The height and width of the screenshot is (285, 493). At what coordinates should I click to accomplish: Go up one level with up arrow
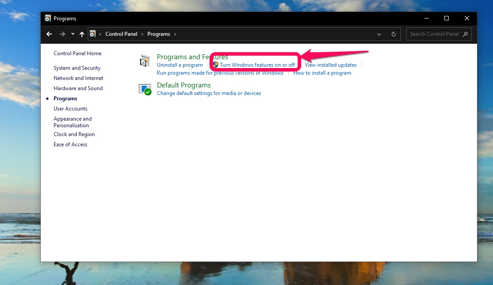pos(82,34)
